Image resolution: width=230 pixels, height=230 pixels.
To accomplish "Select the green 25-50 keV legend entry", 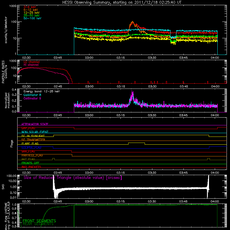I will tap(32, 16).
